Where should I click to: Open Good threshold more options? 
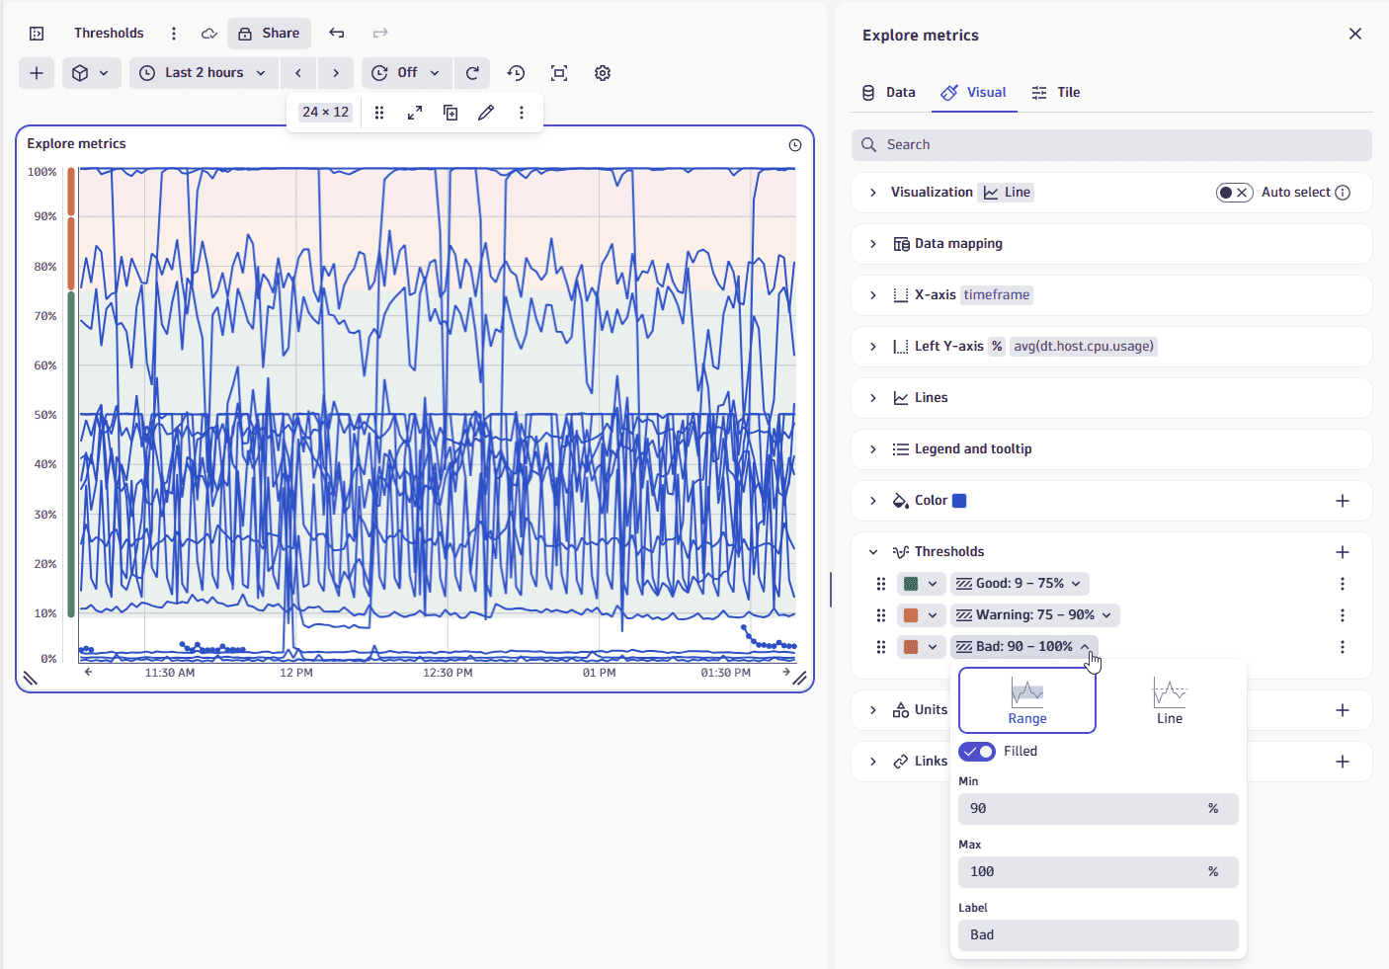click(1343, 584)
